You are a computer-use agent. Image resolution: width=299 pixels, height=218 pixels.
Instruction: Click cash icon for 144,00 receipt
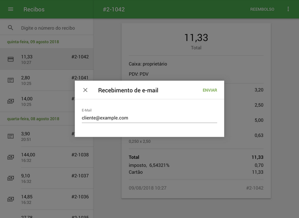point(10,157)
